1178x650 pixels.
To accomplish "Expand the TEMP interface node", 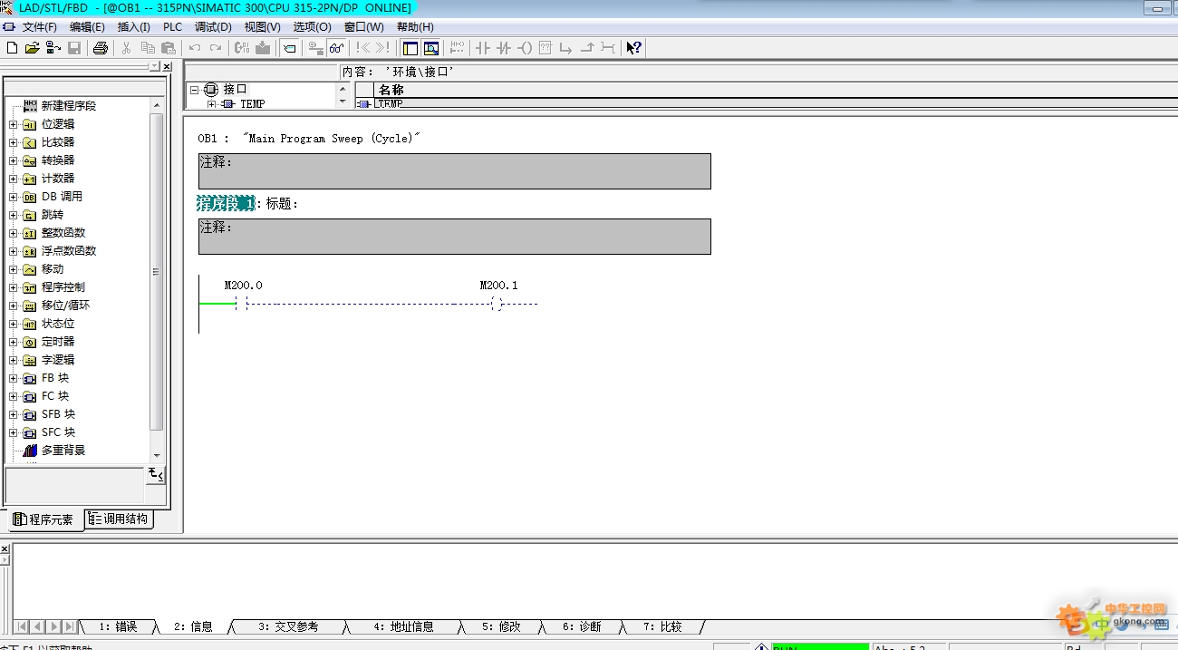I will point(212,104).
